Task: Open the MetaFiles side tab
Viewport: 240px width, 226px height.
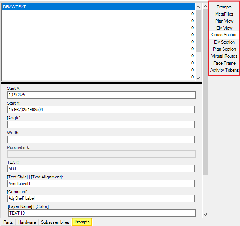Action: click(x=224, y=14)
